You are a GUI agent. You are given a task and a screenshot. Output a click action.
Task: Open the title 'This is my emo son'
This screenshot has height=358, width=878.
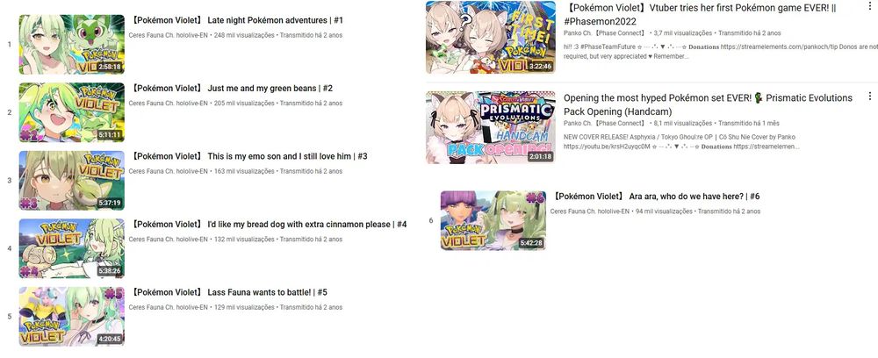point(249,156)
